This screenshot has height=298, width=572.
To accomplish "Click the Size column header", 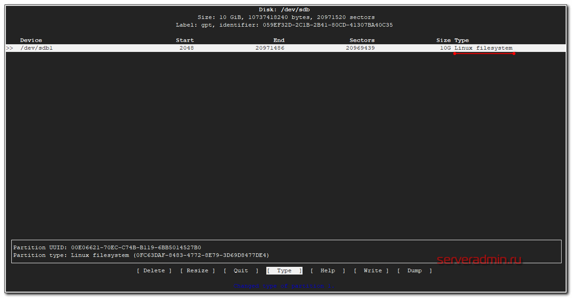I will click(444, 40).
